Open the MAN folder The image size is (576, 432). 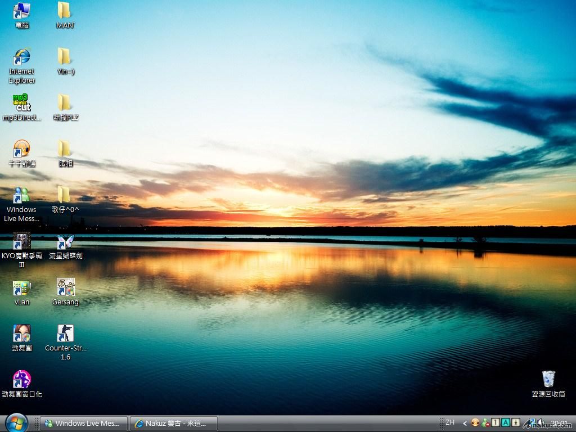(65, 11)
